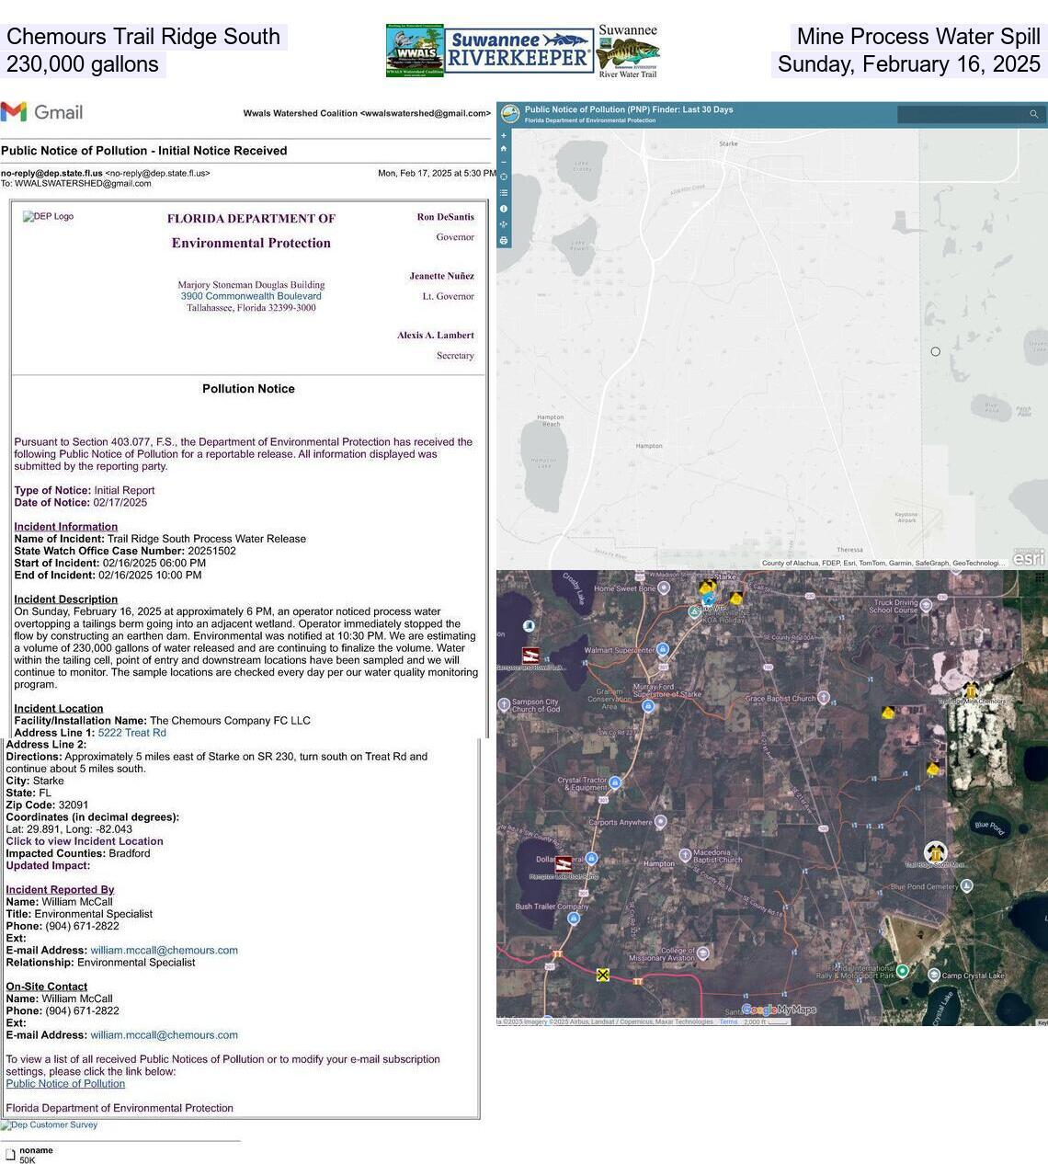The height and width of the screenshot is (1164, 1048).
Task: Click the College of Missionary Aviation pin
Action: (x=703, y=953)
